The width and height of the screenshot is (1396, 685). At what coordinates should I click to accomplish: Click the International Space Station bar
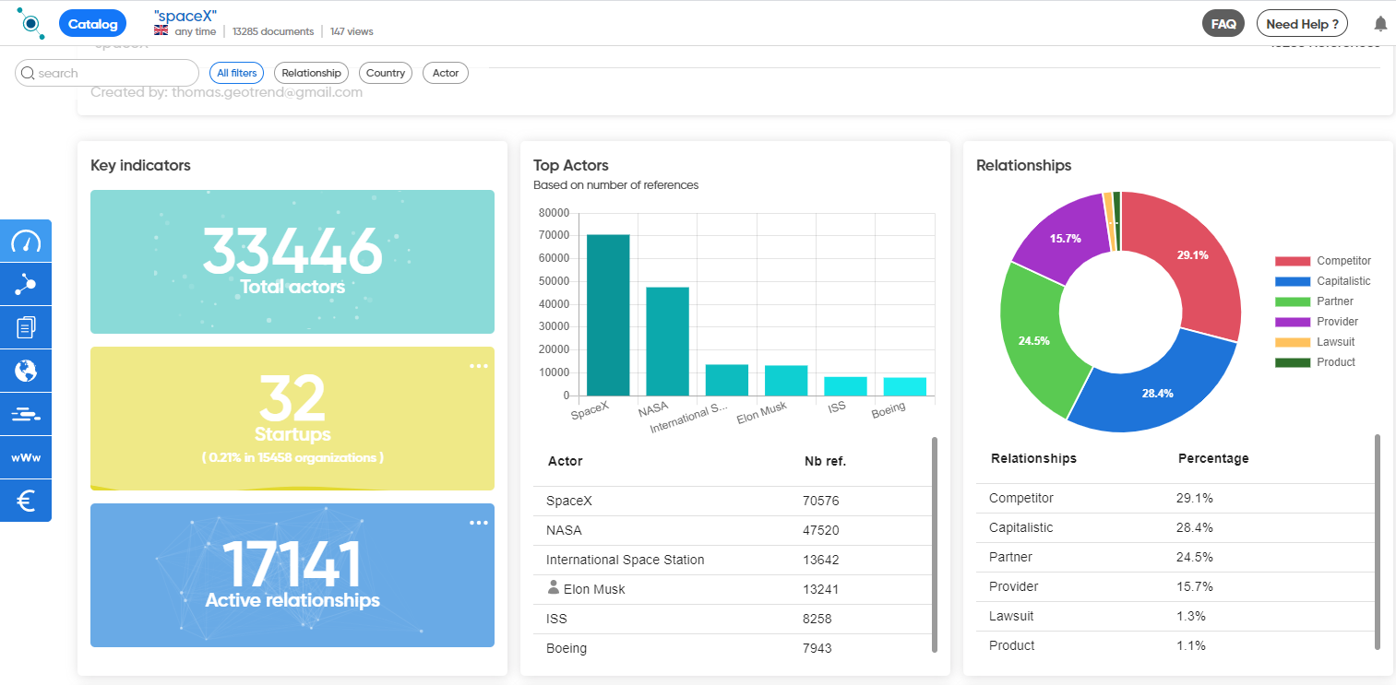[x=727, y=380]
